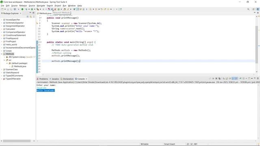Viewport: 260px width, 146px height.
Task: Toggle Link with Editor in Package Explorer
Action: click(x=31, y=17)
